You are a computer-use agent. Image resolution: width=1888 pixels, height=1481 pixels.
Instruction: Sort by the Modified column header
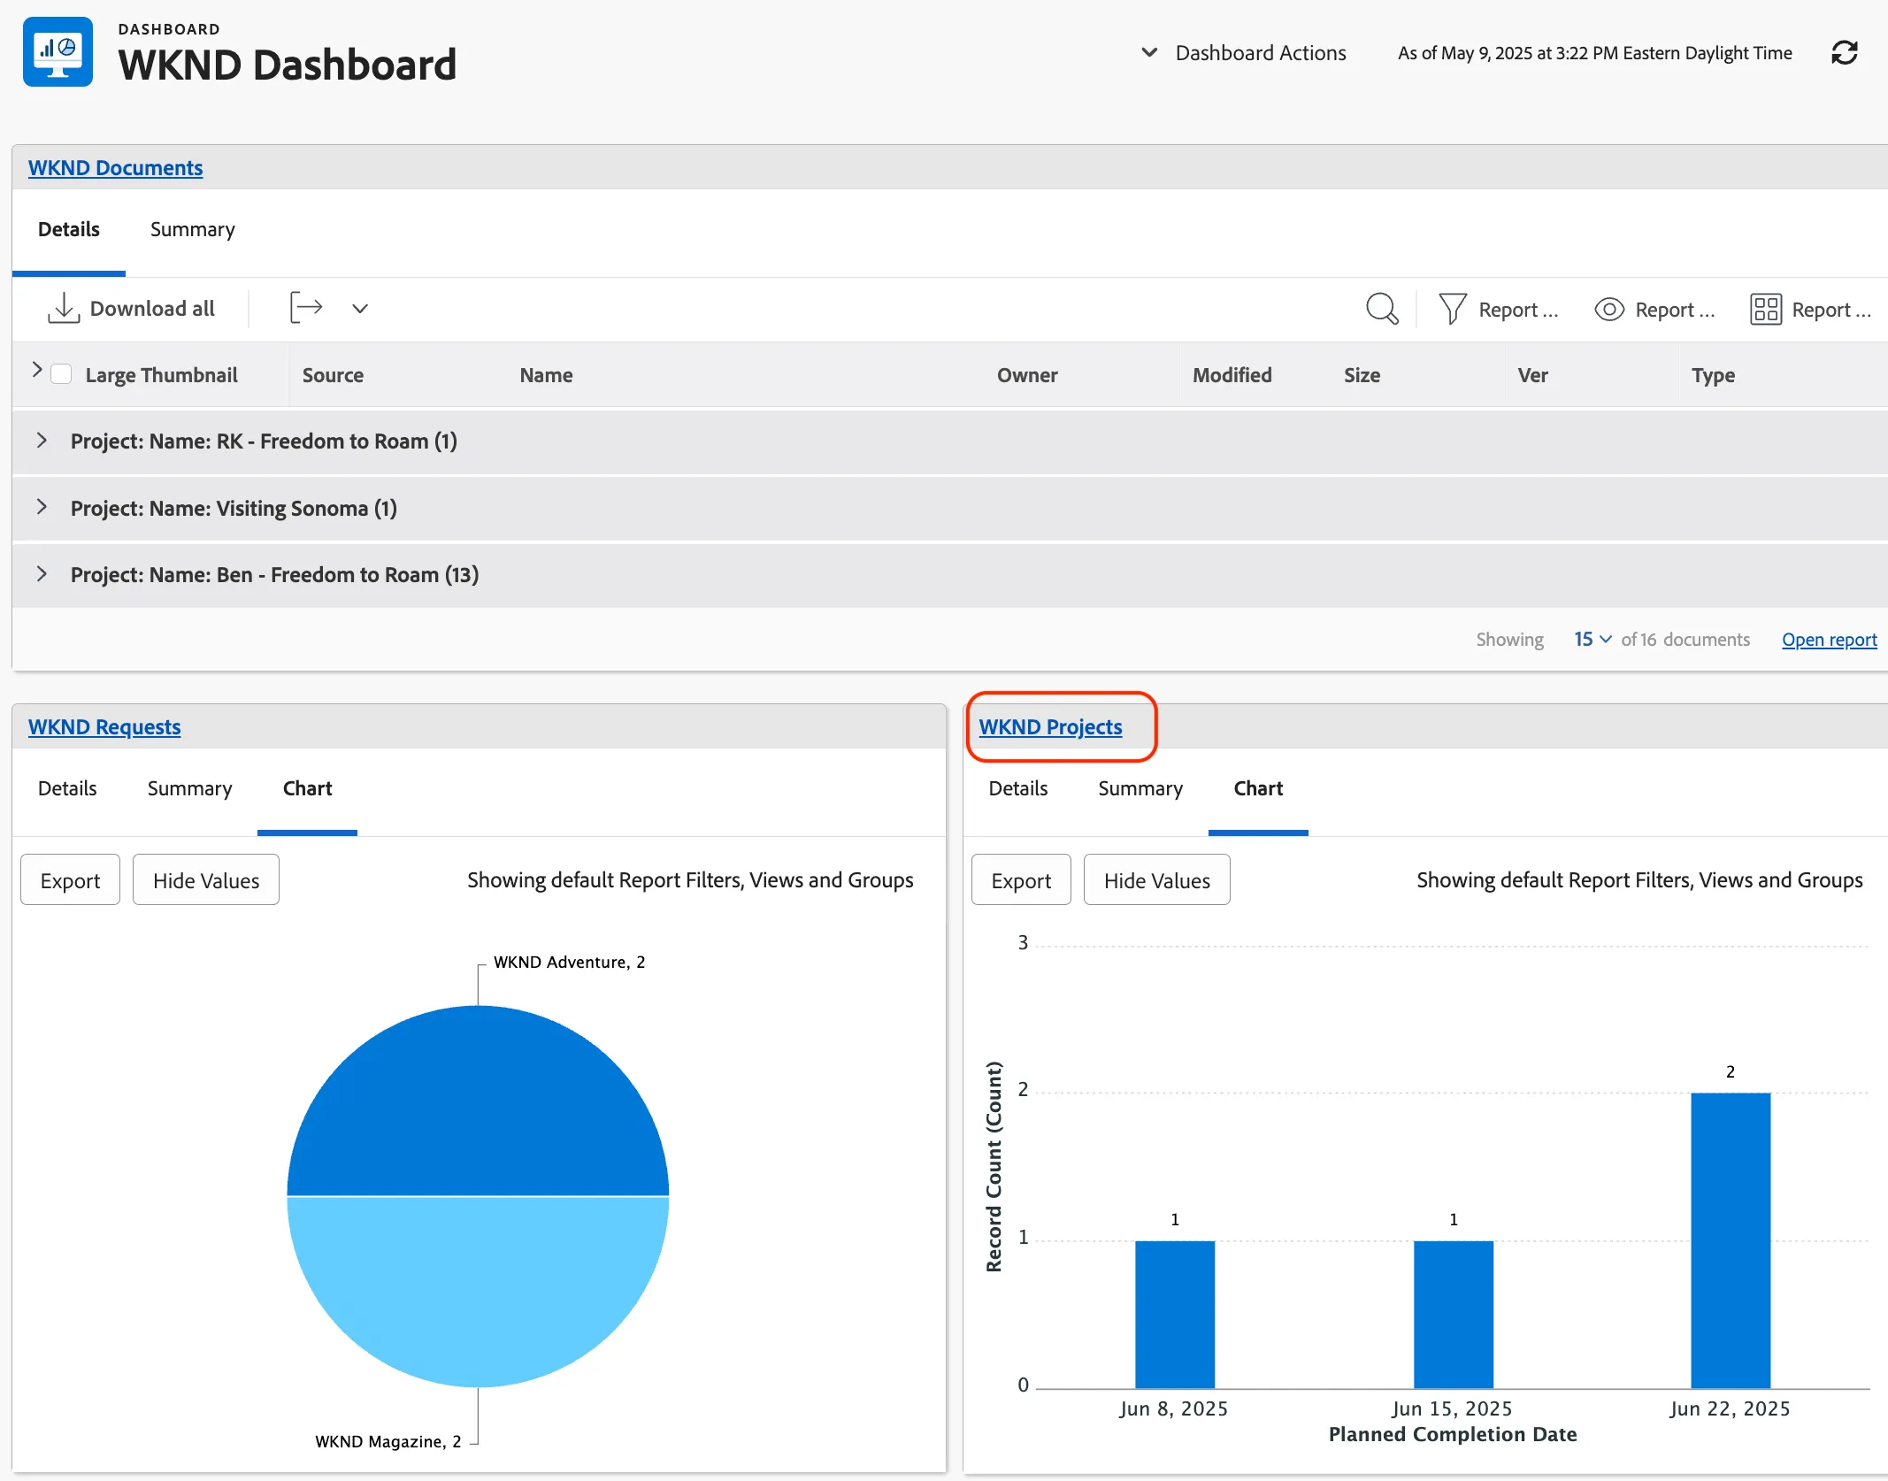point(1232,375)
